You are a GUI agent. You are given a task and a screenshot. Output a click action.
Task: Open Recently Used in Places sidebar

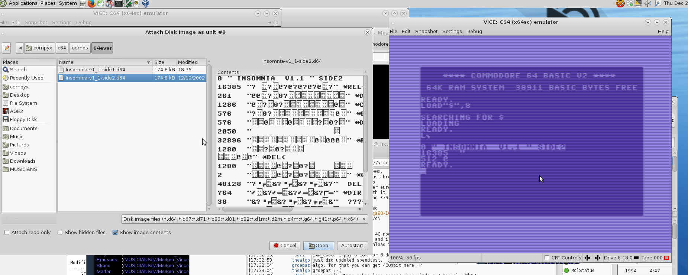pos(29,78)
